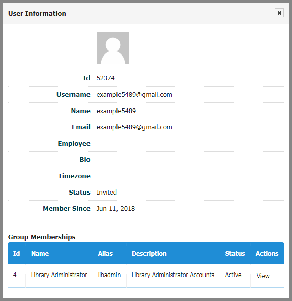Click the Id column header in Group Memberships

click(16, 254)
